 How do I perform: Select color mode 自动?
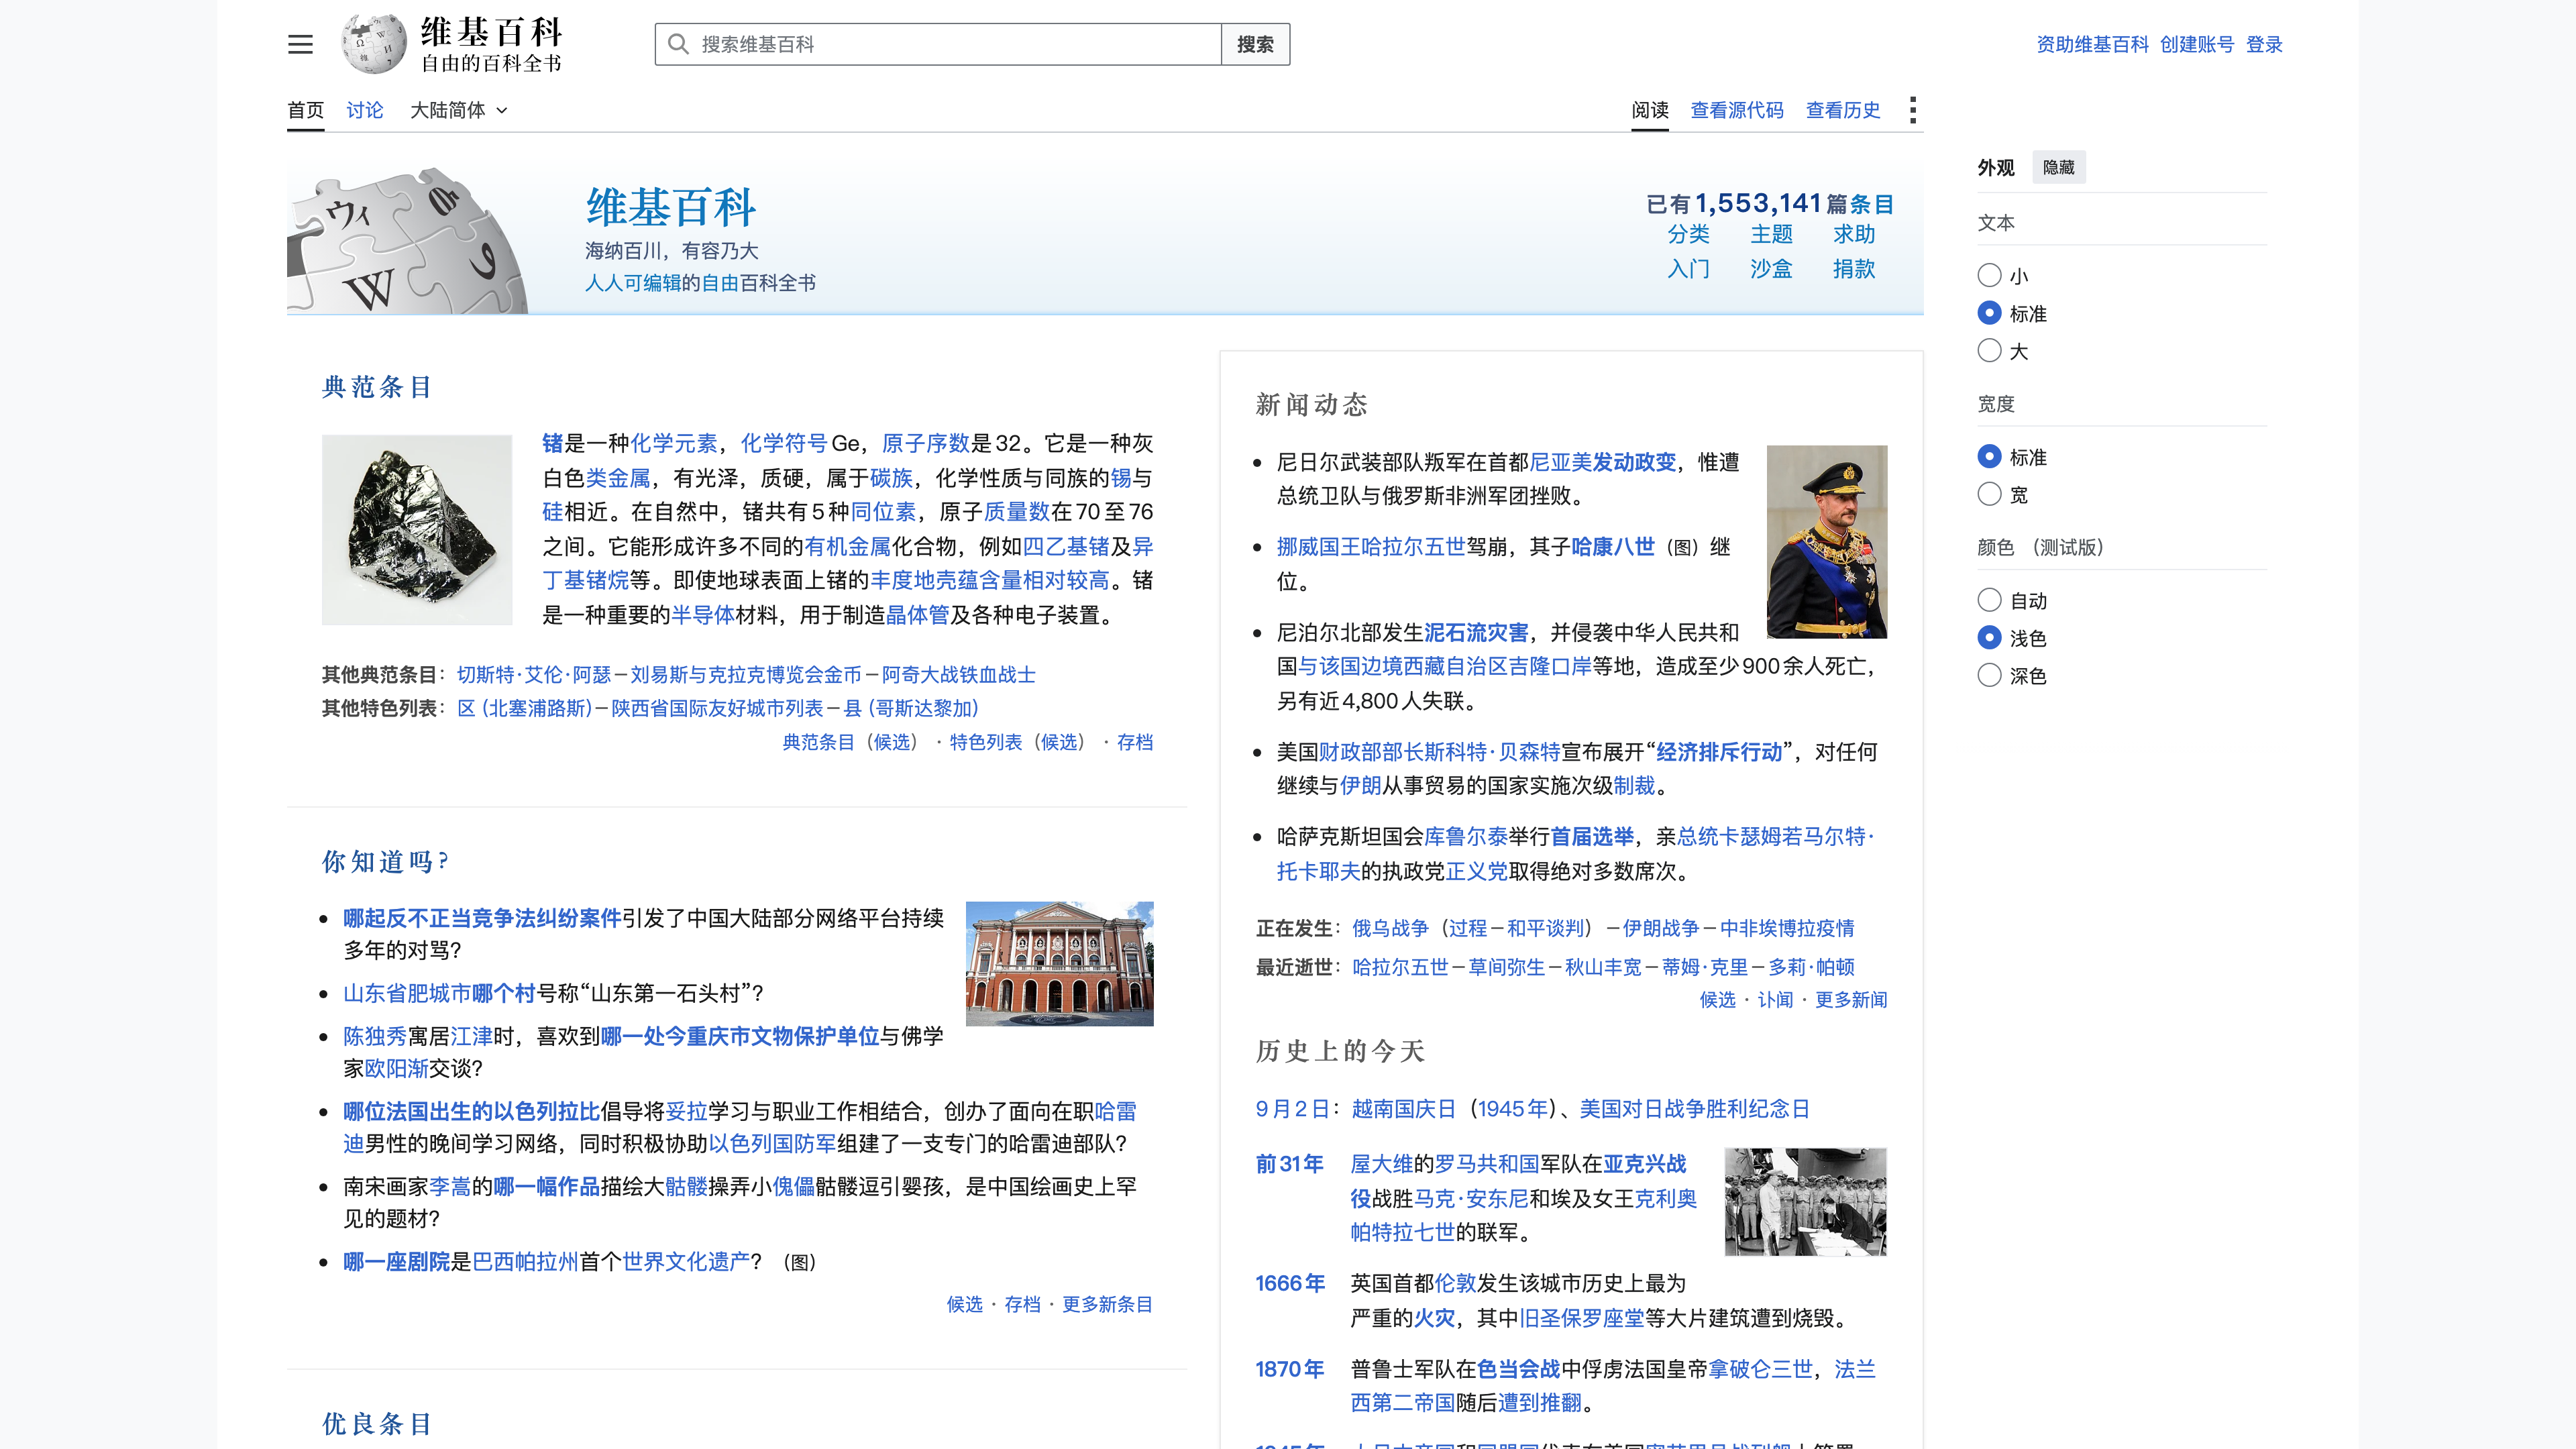[1989, 600]
